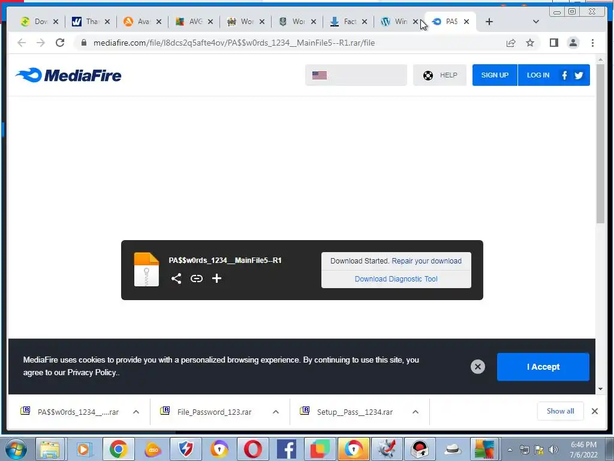Log in with the Facebook icon
Screen dimensions: 614x461
pos(564,75)
